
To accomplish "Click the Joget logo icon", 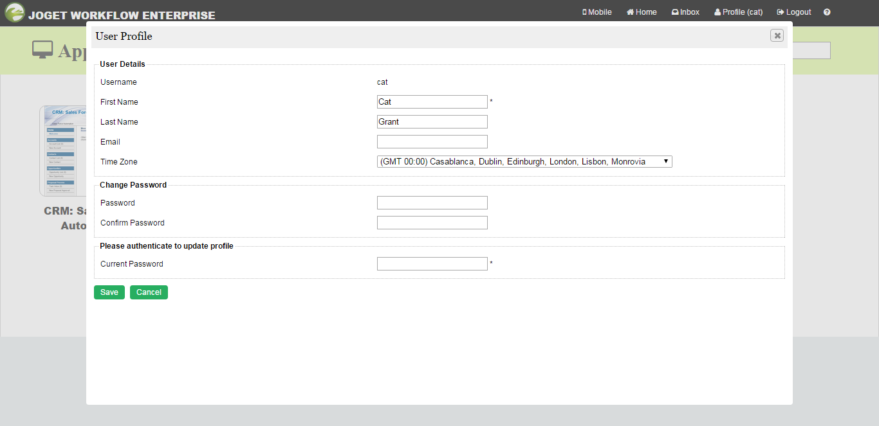I will [14, 13].
